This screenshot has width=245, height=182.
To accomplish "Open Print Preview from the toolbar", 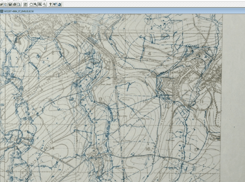I will click(x=19, y=4).
